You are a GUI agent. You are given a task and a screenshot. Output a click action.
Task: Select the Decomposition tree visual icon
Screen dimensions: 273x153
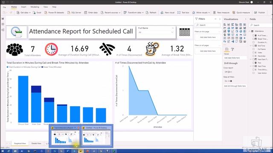[232, 42]
